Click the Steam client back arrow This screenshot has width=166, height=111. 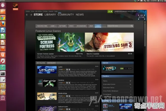[27, 15]
